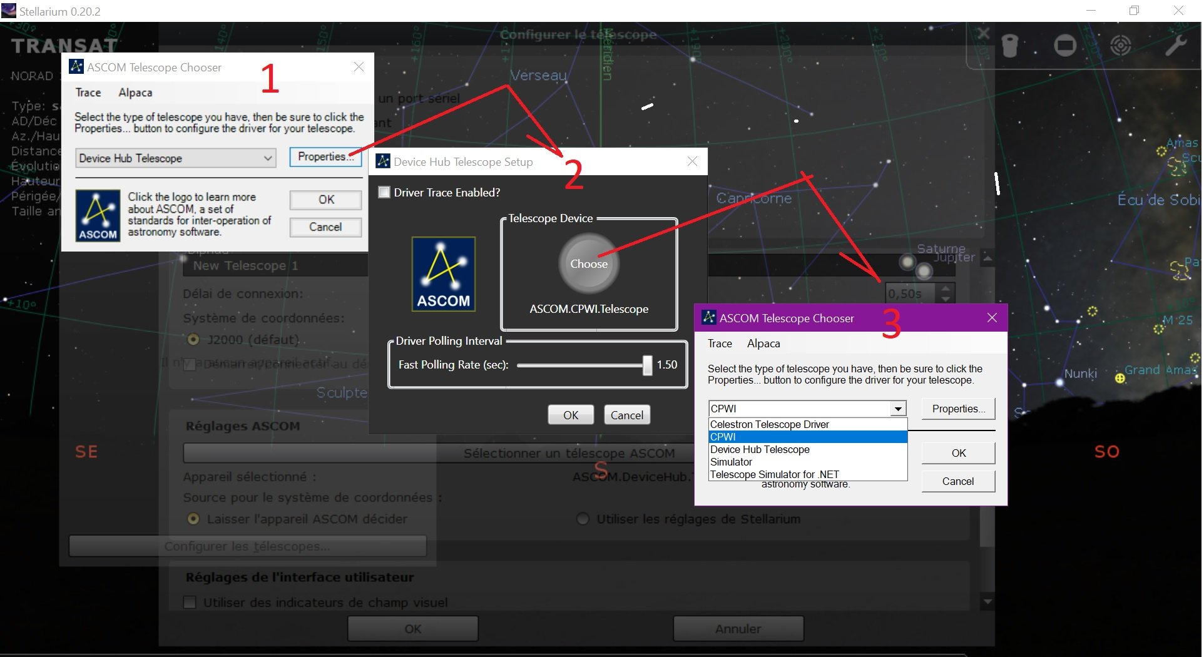
Task: Click the star label Nunki
Action: (1081, 374)
